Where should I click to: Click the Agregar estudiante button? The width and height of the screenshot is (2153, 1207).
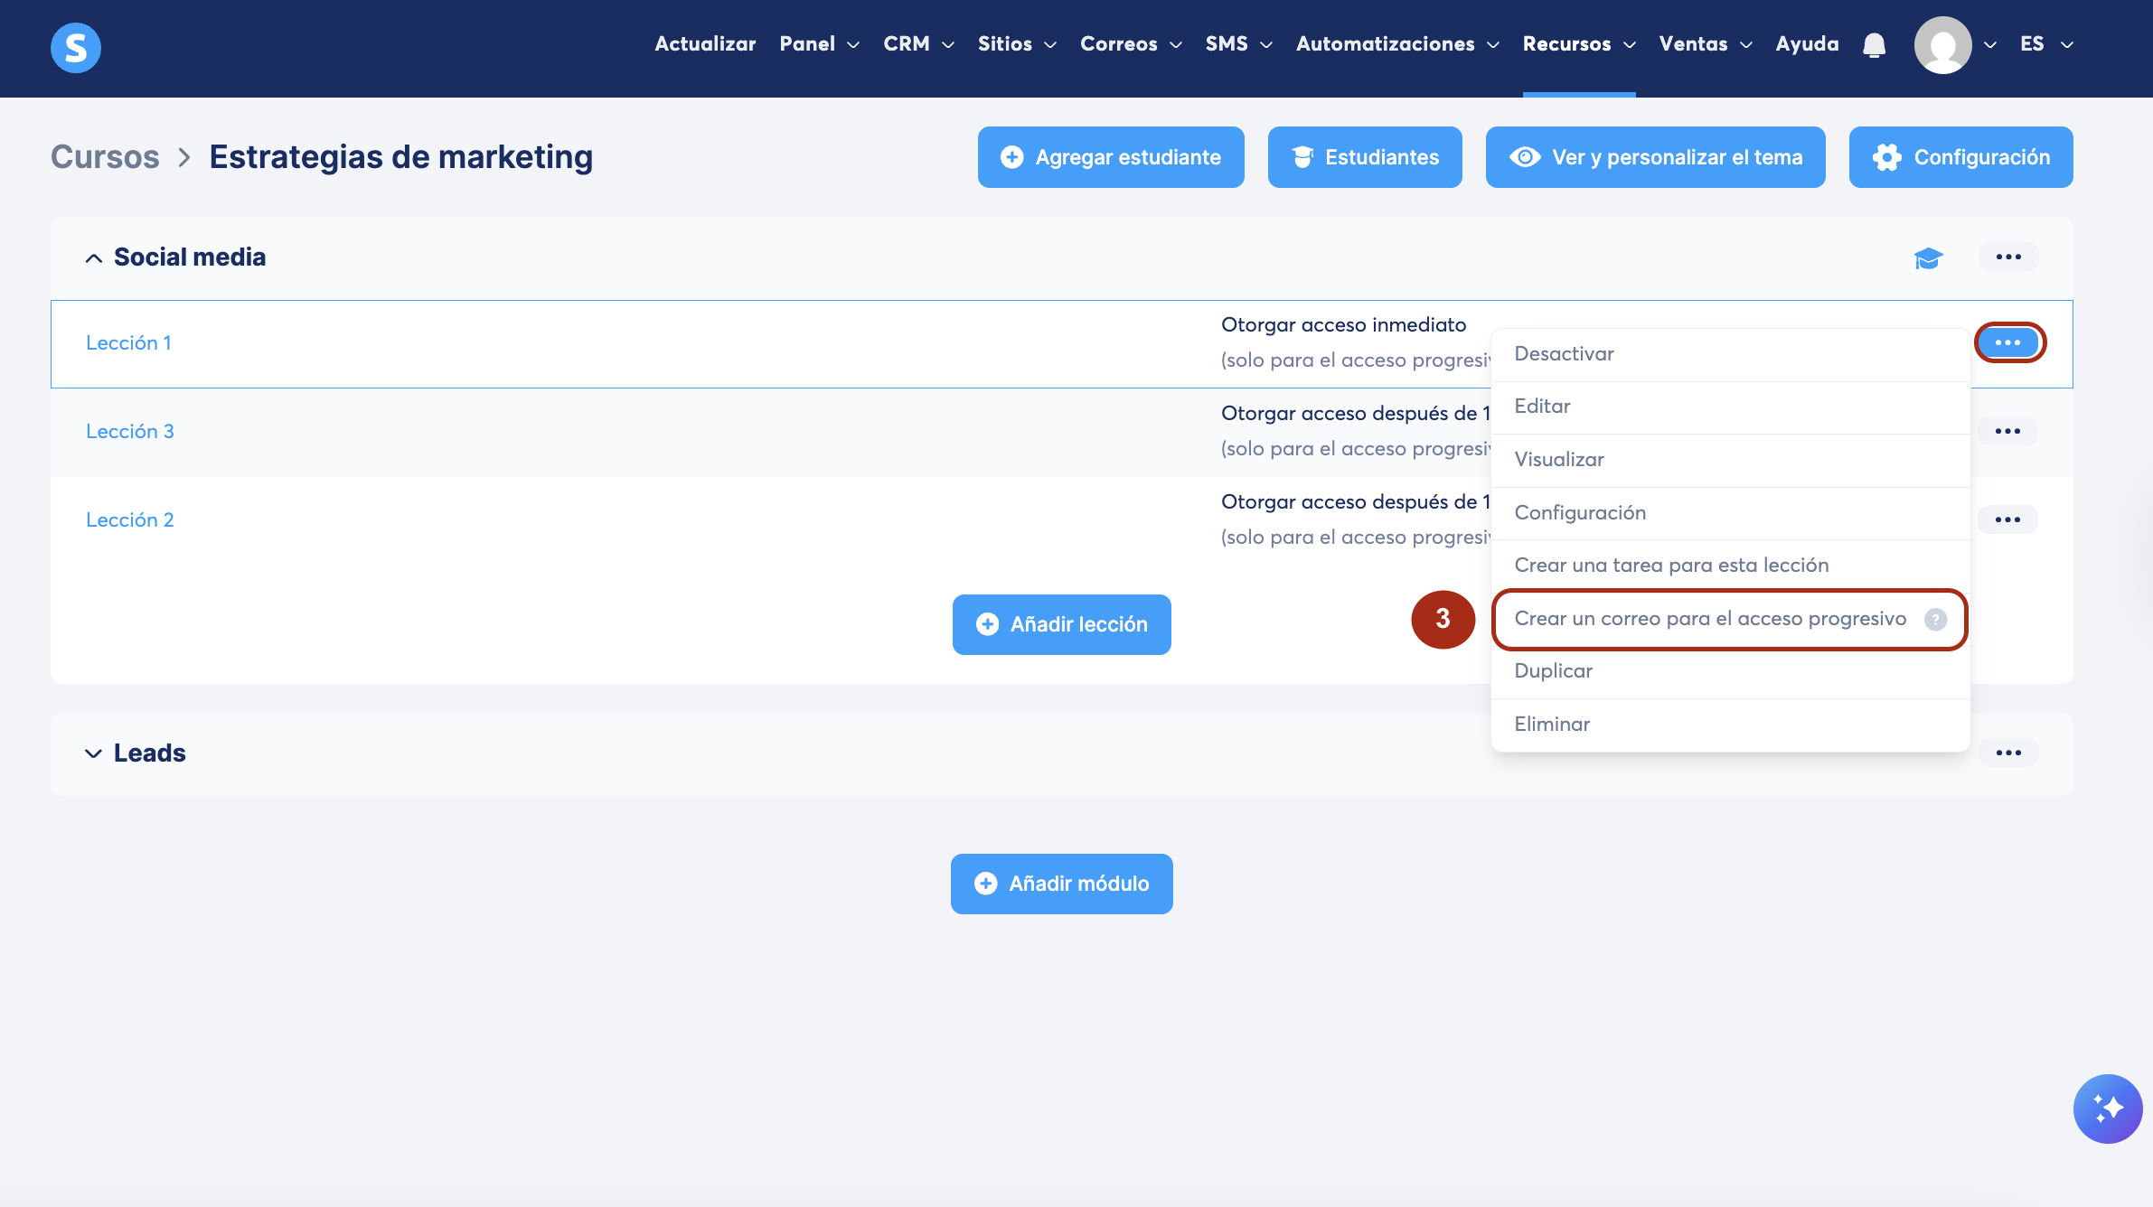click(x=1111, y=157)
